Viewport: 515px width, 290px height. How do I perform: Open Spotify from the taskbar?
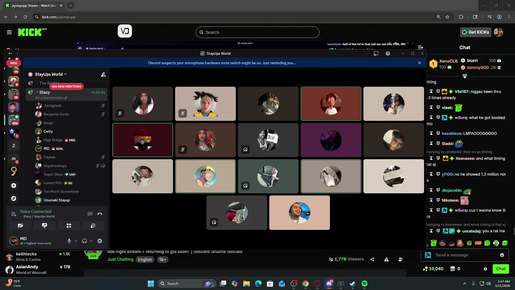point(364,284)
